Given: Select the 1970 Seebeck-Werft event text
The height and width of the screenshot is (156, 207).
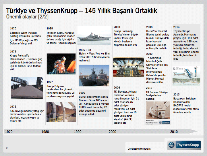Looking at the screenshot, I should (x=26, y=36).
